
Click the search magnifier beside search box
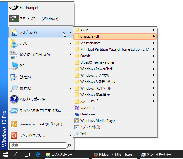pos(69,145)
